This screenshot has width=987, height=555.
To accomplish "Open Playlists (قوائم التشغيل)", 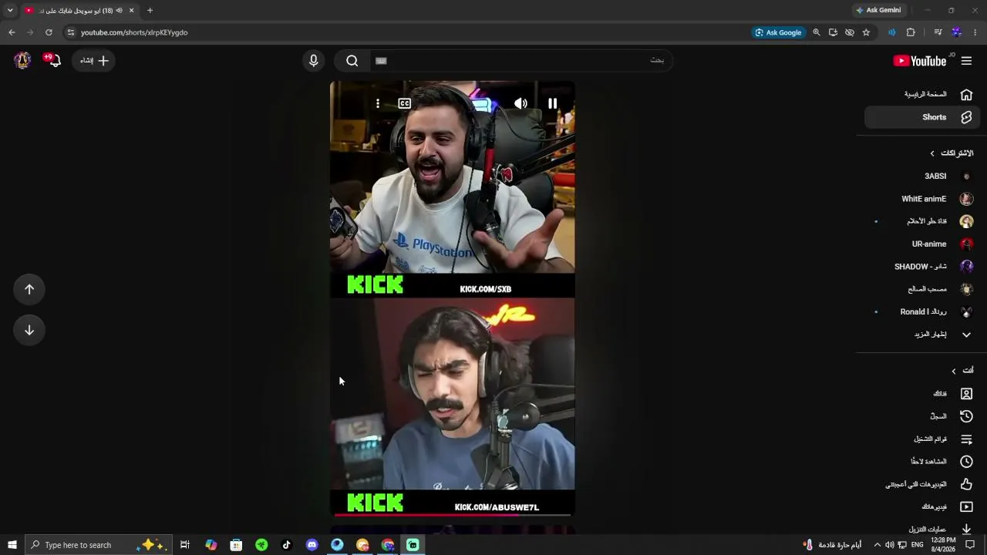I will pos(922,439).
